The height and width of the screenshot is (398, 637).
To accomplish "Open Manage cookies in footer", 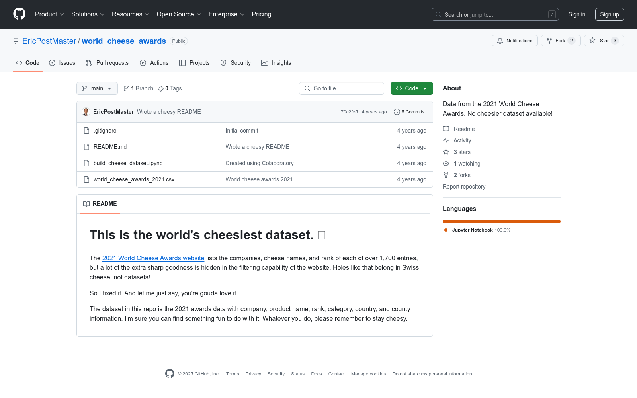I will (x=369, y=374).
